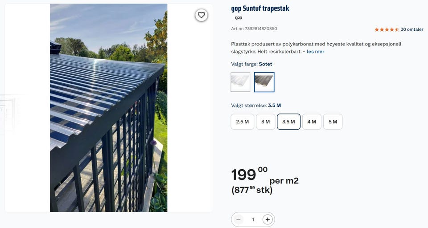This screenshot has height=228, width=428.
Task: Add product to favorites with heart icon
Action: (202, 15)
